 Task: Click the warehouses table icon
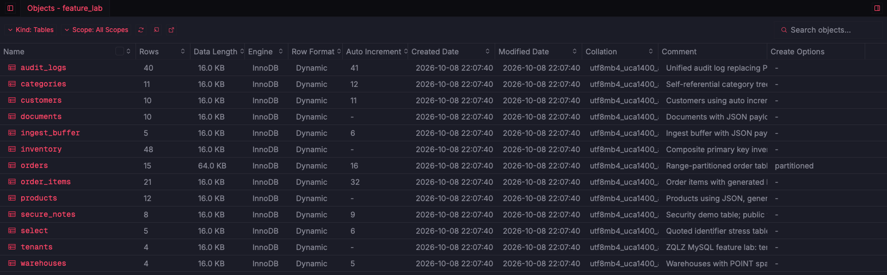12,264
